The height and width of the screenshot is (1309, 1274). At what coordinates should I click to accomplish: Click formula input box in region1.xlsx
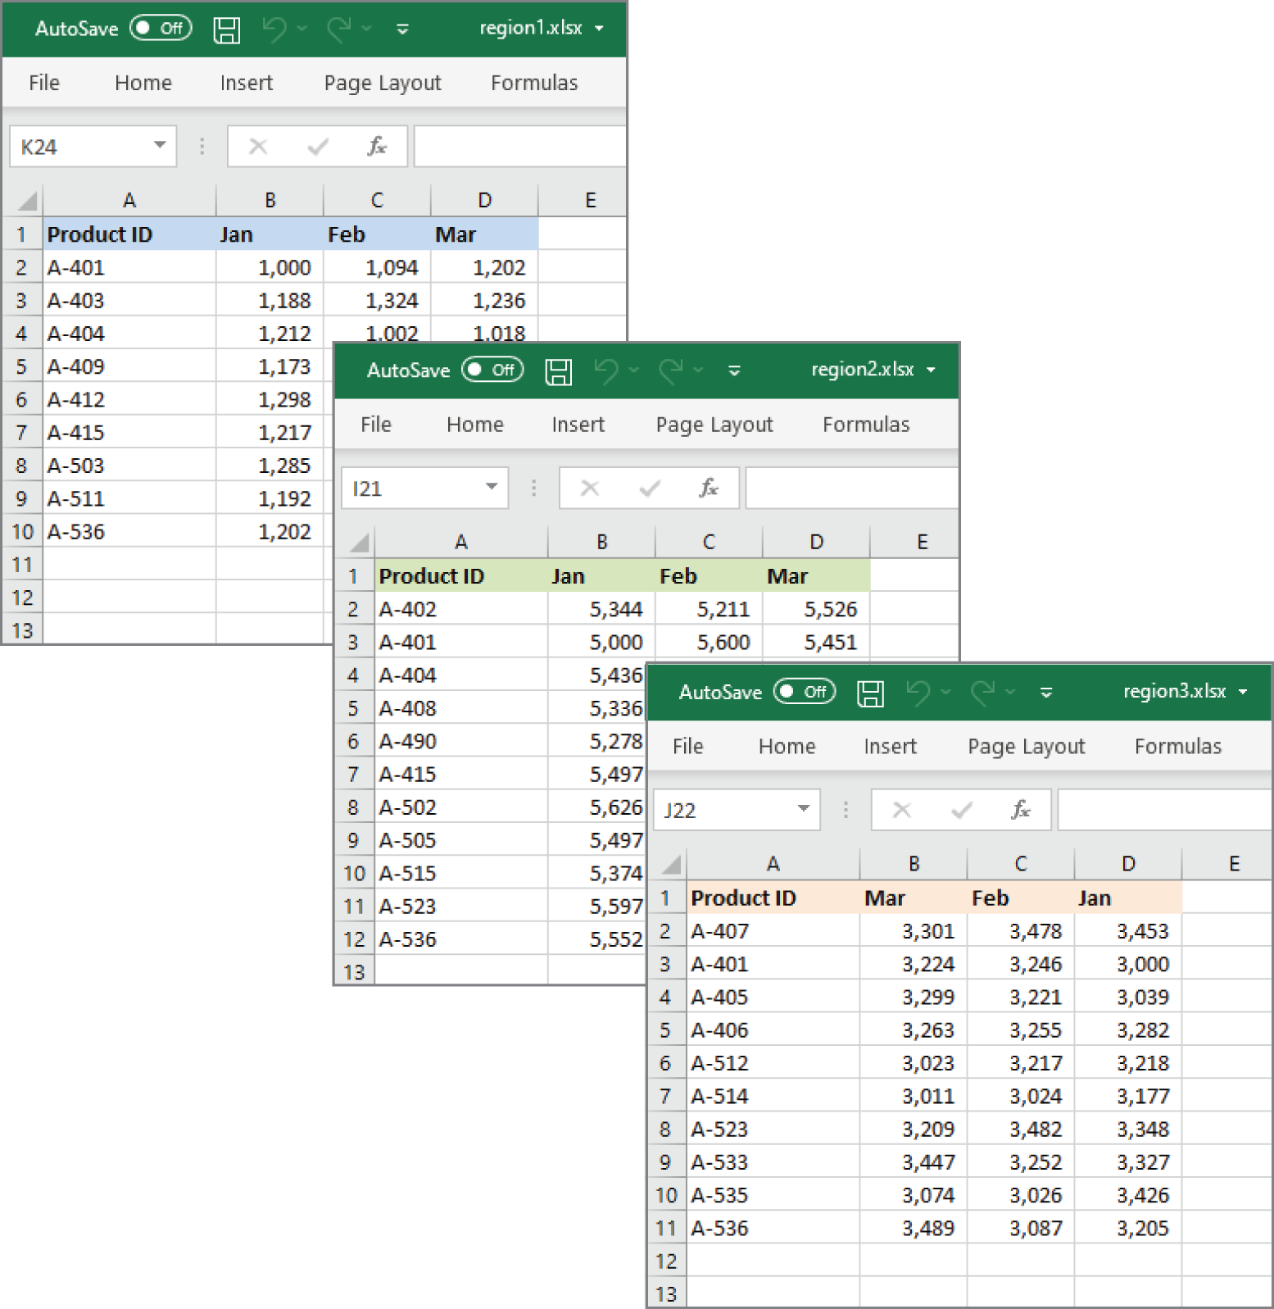520,147
